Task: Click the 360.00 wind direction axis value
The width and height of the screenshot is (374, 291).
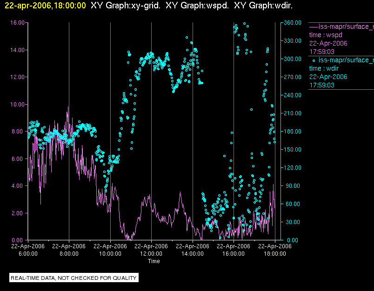Action: click(293, 23)
